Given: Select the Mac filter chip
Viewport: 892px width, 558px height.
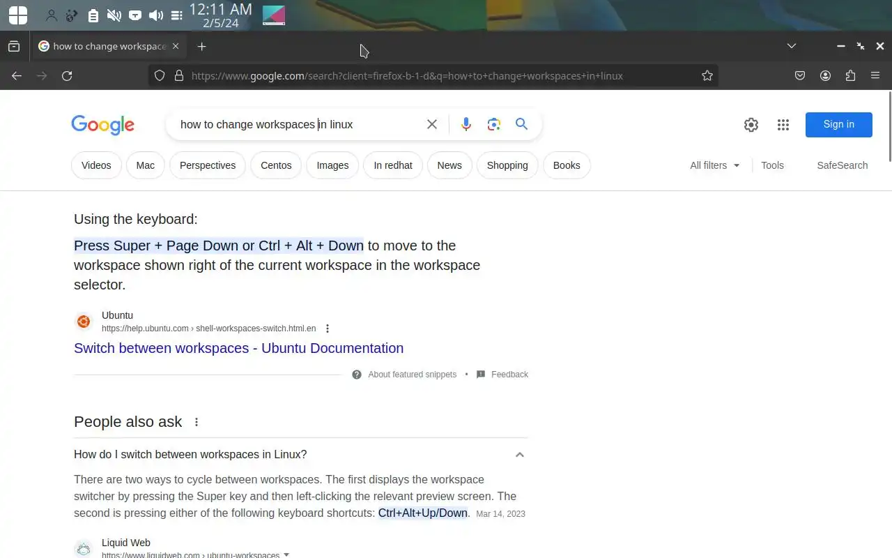Looking at the screenshot, I should (146, 165).
